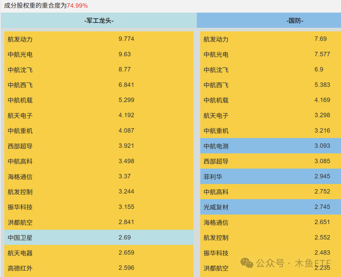This screenshot has width=341, height=277.
Task: Click the 国防 column header
Action: coord(269,20)
